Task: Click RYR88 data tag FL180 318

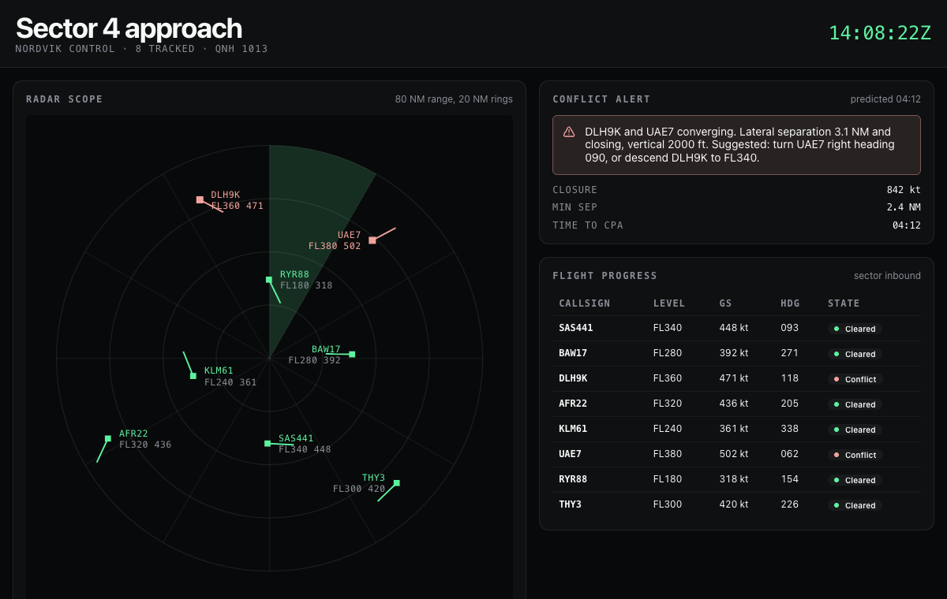Action: point(306,285)
